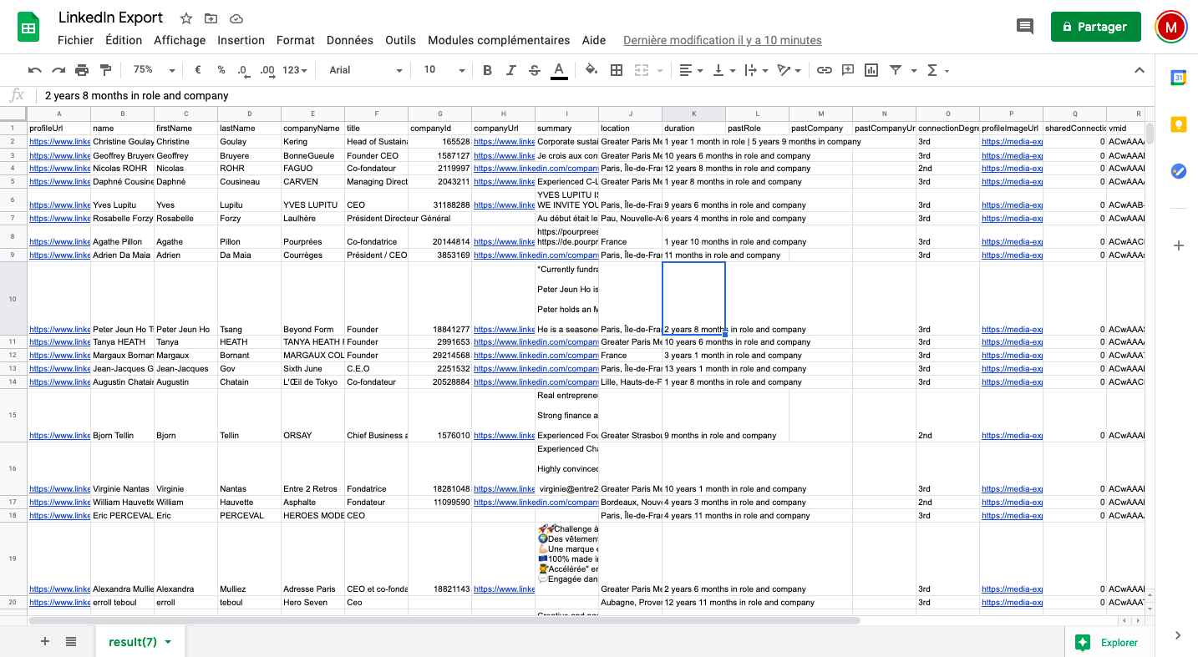Open vertical align dropdown
Image resolution: width=1198 pixels, height=657 pixels.
723,70
